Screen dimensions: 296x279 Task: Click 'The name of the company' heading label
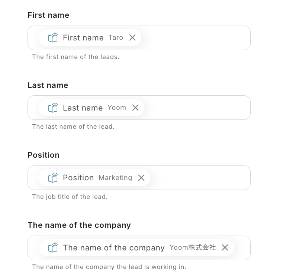pyautogui.click(x=79, y=225)
